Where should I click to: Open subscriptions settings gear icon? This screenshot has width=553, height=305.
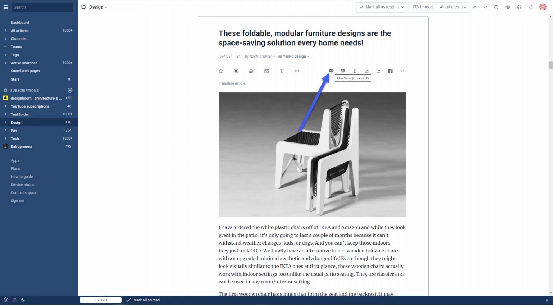(x=5, y=90)
